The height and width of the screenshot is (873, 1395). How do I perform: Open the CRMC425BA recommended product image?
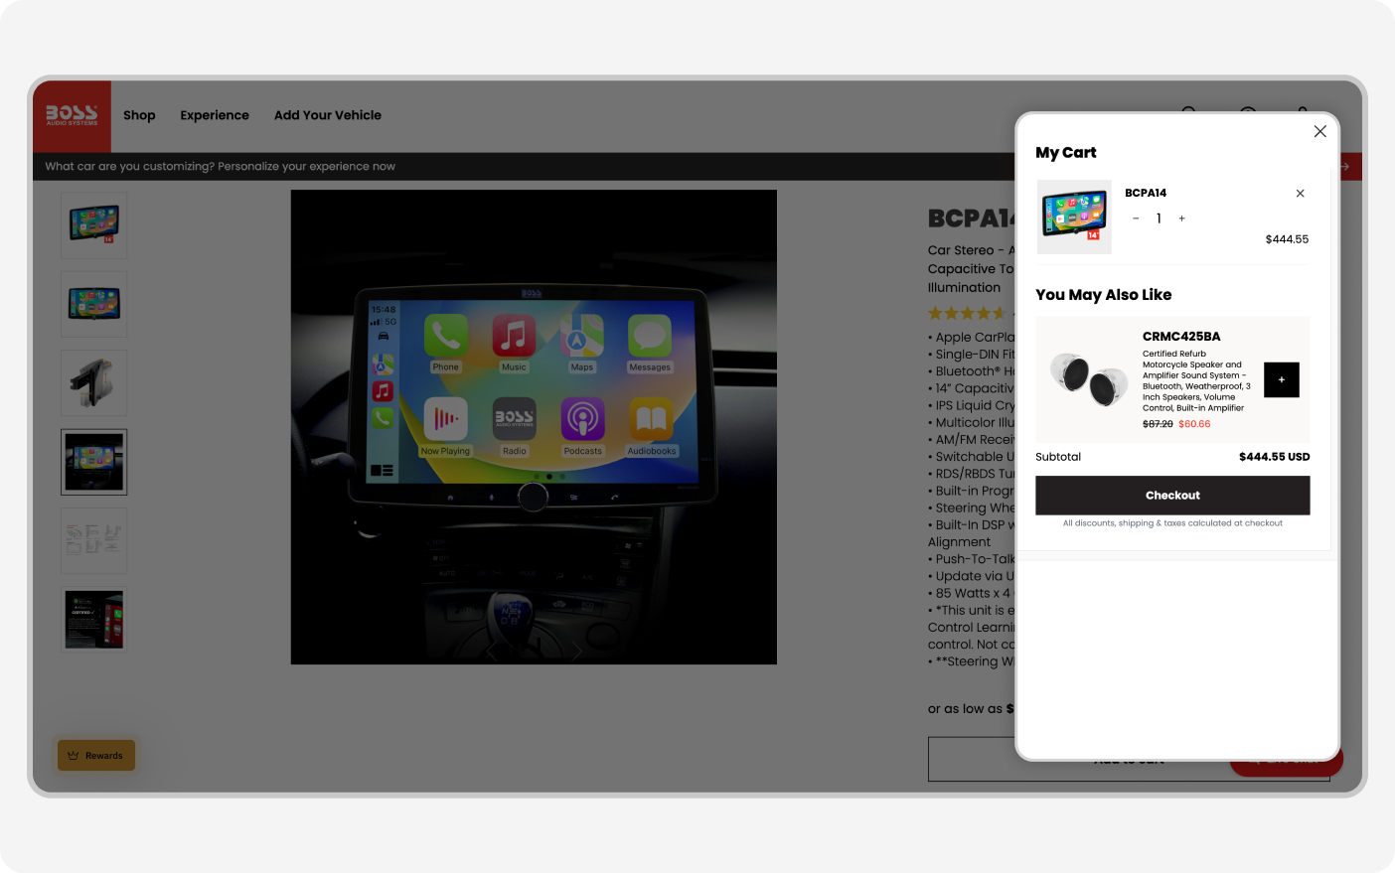pos(1088,378)
